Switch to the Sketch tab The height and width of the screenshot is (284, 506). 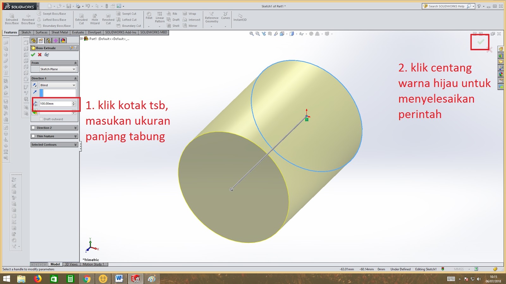coord(26,32)
